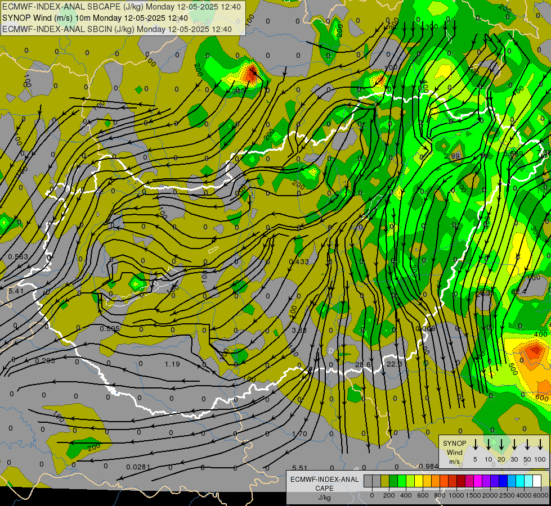
Task: Pick the pure yellow CAPE legend swatch
Action: click(419, 481)
